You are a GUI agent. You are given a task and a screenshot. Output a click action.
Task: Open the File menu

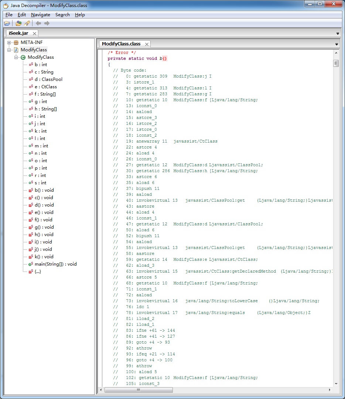[x=9, y=15]
